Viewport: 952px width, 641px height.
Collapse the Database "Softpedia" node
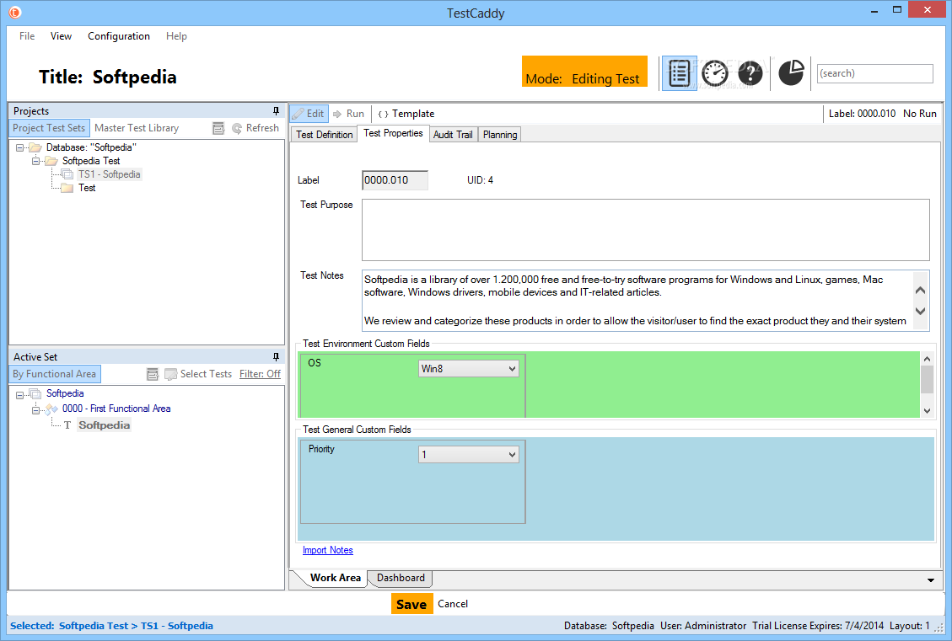(19, 147)
